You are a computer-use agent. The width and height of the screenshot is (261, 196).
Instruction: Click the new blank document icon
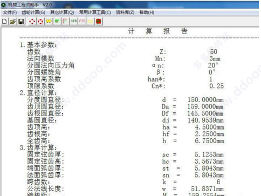tap(4, 22)
